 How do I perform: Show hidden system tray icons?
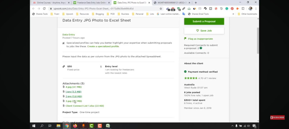pos(232,126)
